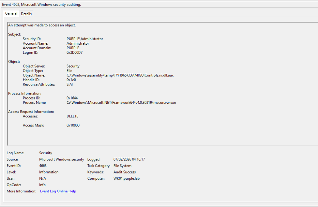This screenshot has width=318, height=207.
Task: Switch to the Details tab
Action: (26, 14)
